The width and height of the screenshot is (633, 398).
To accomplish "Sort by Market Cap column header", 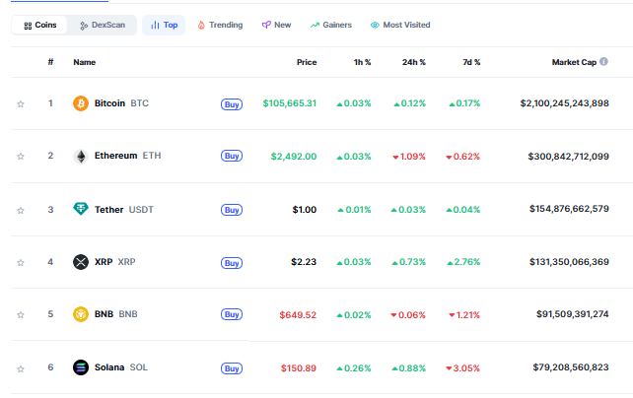I will coord(574,62).
